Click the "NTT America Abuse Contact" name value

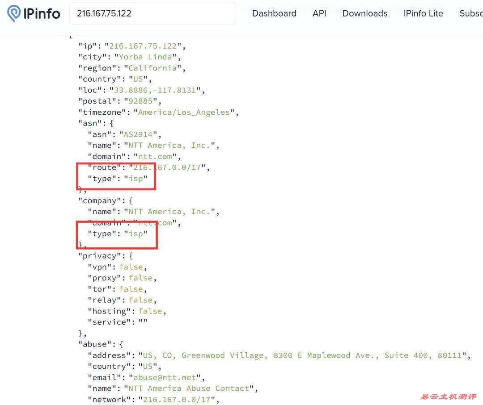tap(191, 388)
